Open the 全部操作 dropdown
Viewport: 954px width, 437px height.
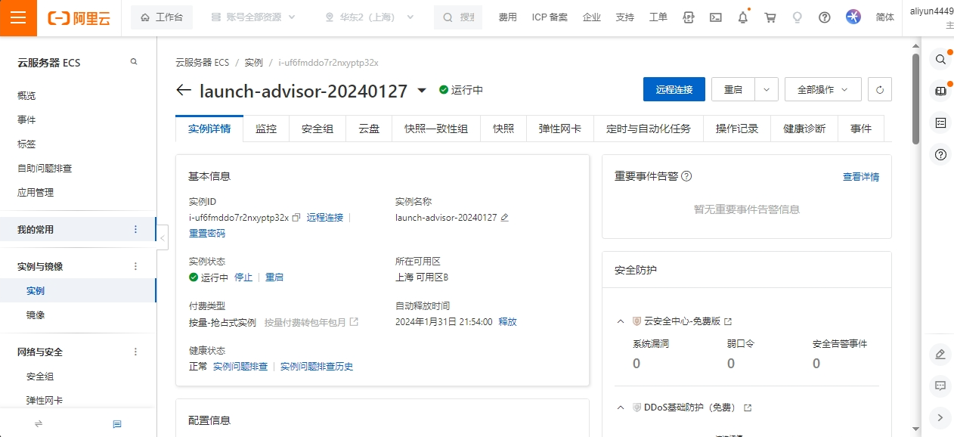pos(822,89)
